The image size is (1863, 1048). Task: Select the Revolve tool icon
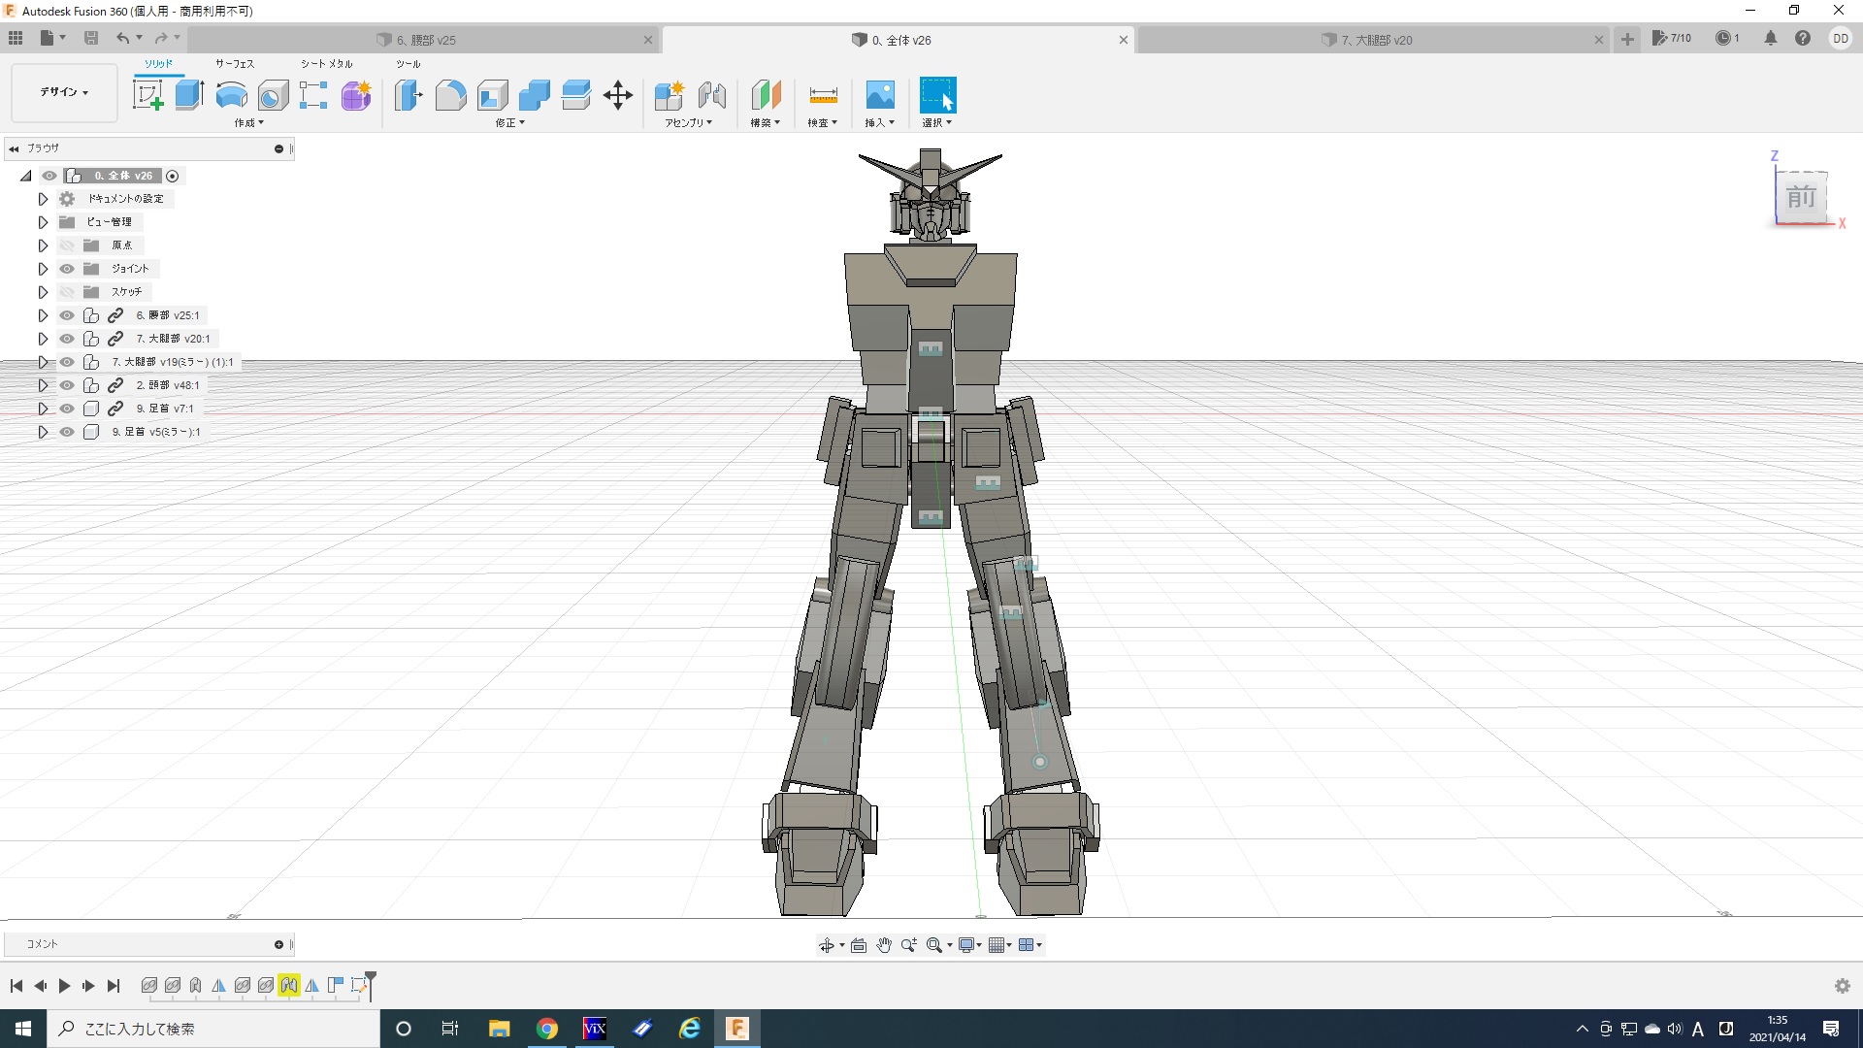(231, 95)
